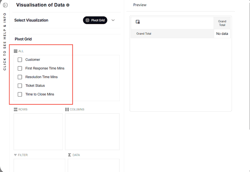Click inside the ROWS drop area
250x172 pixels.
pos(38,132)
